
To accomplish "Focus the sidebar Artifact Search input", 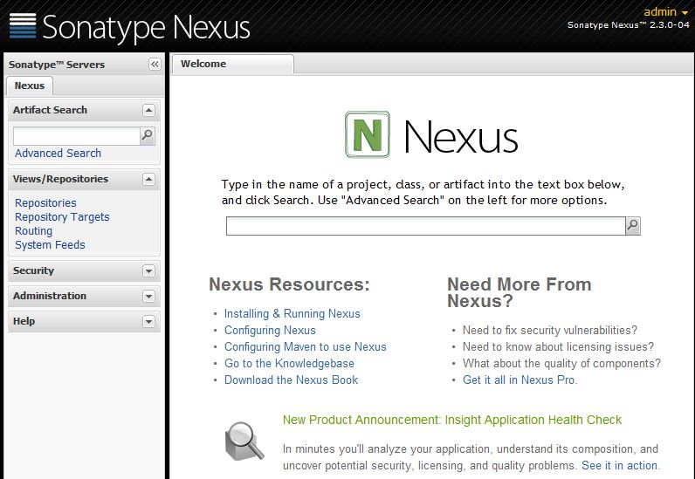I will 77,136.
